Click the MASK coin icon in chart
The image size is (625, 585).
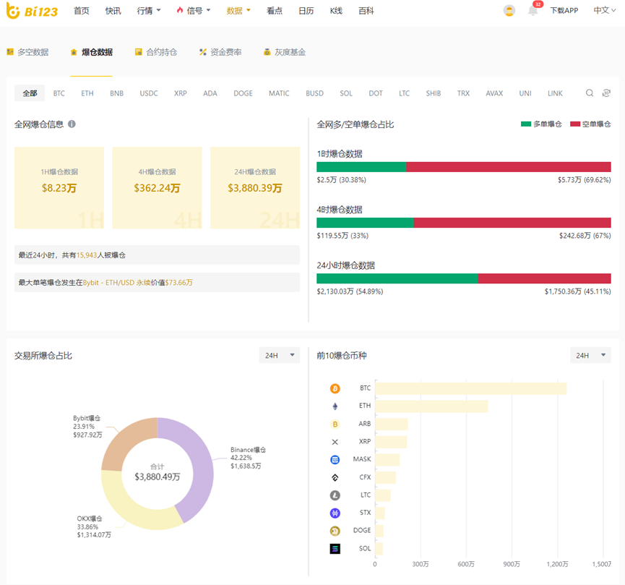click(335, 460)
